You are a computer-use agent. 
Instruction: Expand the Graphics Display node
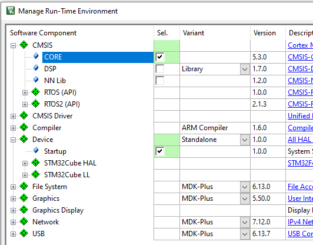[x=13, y=211]
